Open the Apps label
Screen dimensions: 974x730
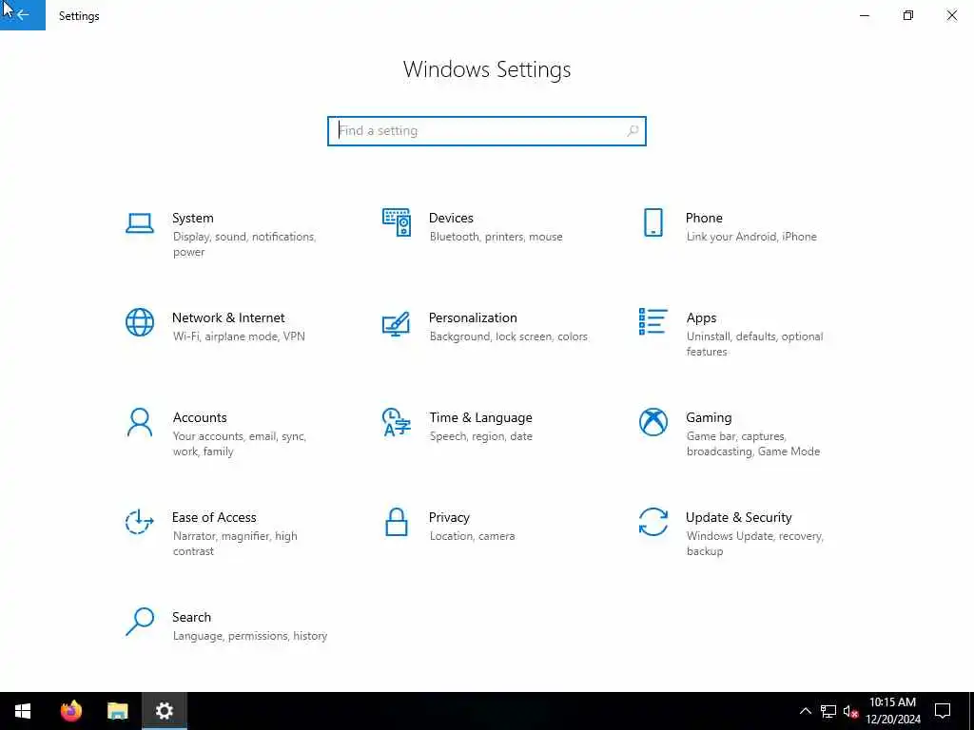coord(701,318)
